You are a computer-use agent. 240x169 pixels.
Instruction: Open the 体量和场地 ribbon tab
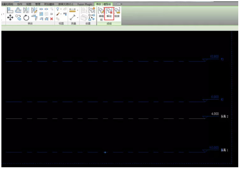[x=7, y=4]
